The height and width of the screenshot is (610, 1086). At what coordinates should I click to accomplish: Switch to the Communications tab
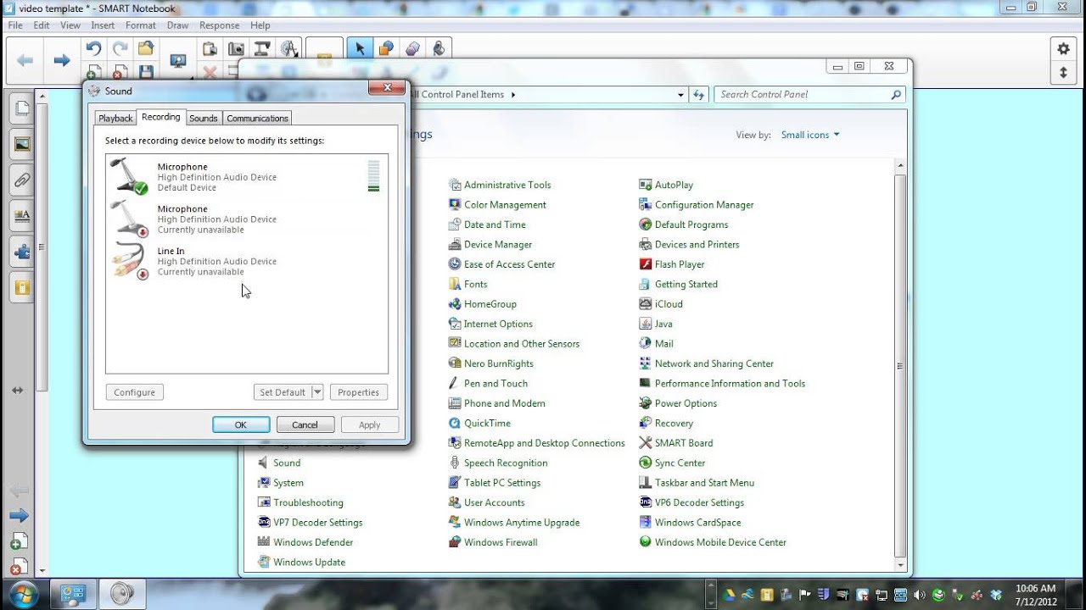click(x=256, y=118)
